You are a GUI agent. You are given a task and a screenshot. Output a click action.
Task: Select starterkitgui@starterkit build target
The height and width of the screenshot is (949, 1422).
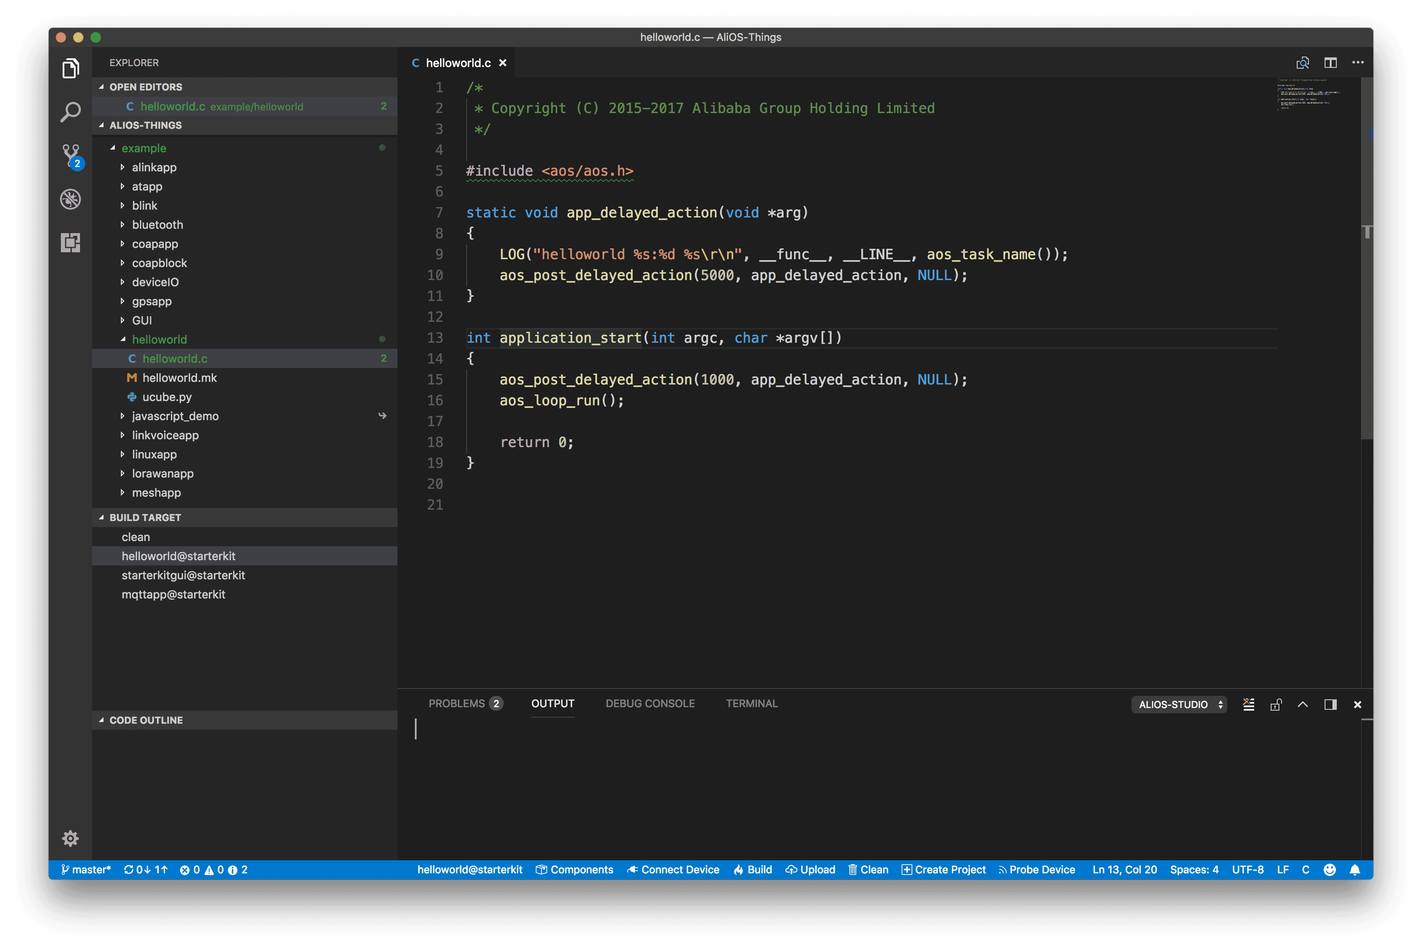[x=184, y=575]
